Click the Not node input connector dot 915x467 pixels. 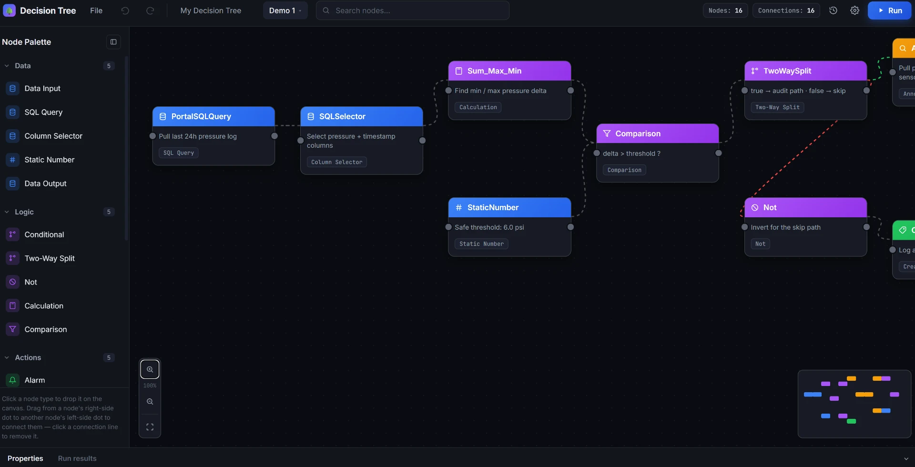click(x=745, y=227)
